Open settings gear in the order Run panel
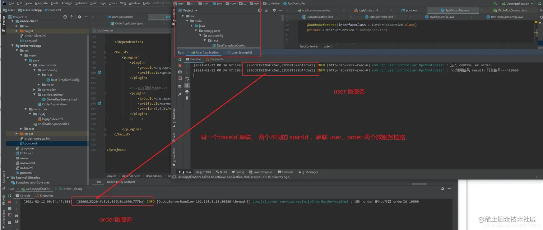 442,188
